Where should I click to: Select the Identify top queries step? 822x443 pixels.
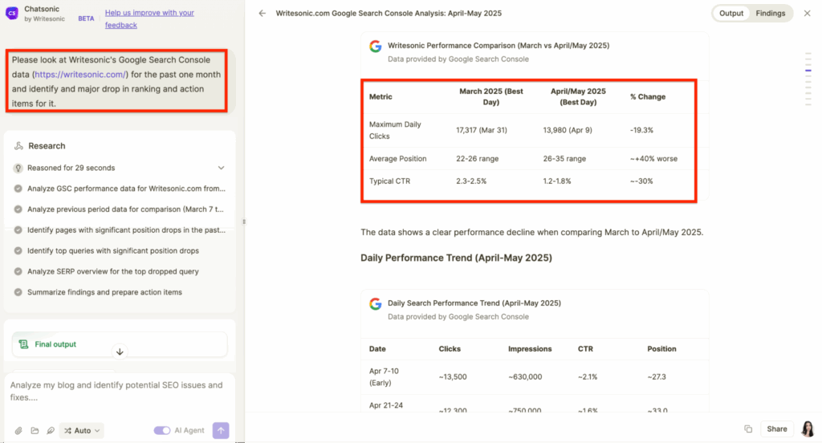tap(112, 250)
